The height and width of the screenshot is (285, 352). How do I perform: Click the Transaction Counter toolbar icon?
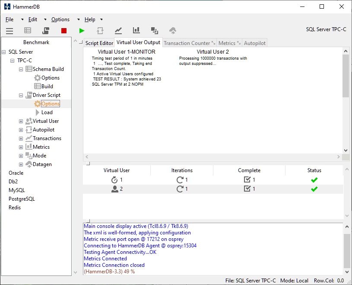(118, 31)
